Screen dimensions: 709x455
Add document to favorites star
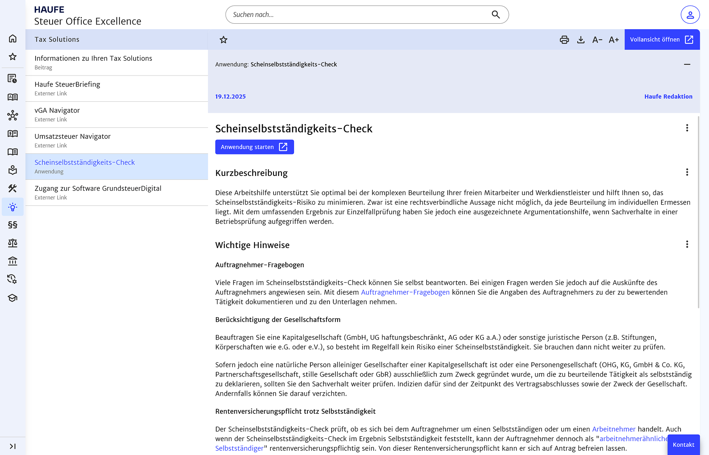pyautogui.click(x=223, y=40)
